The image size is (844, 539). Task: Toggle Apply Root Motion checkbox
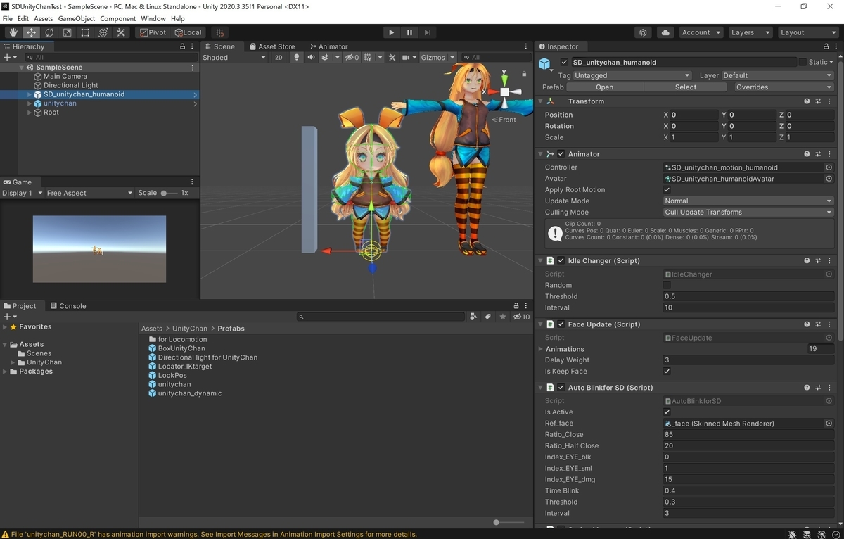click(x=667, y=190)
